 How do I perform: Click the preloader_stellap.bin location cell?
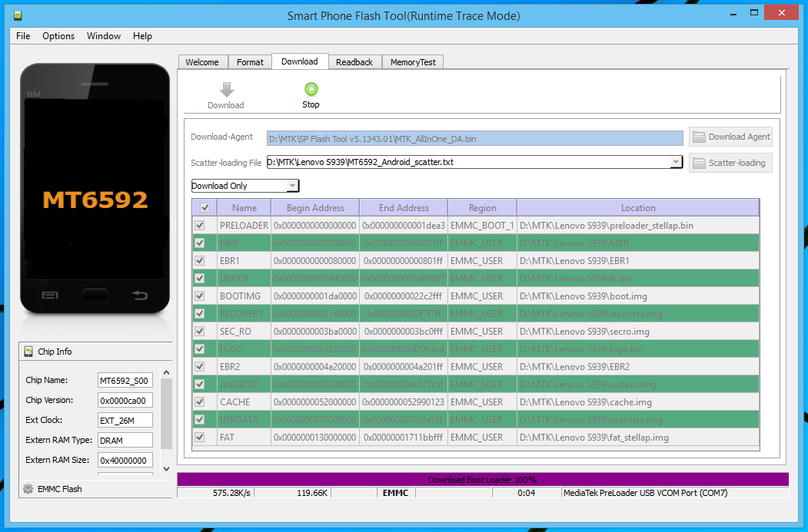(638, 226)
